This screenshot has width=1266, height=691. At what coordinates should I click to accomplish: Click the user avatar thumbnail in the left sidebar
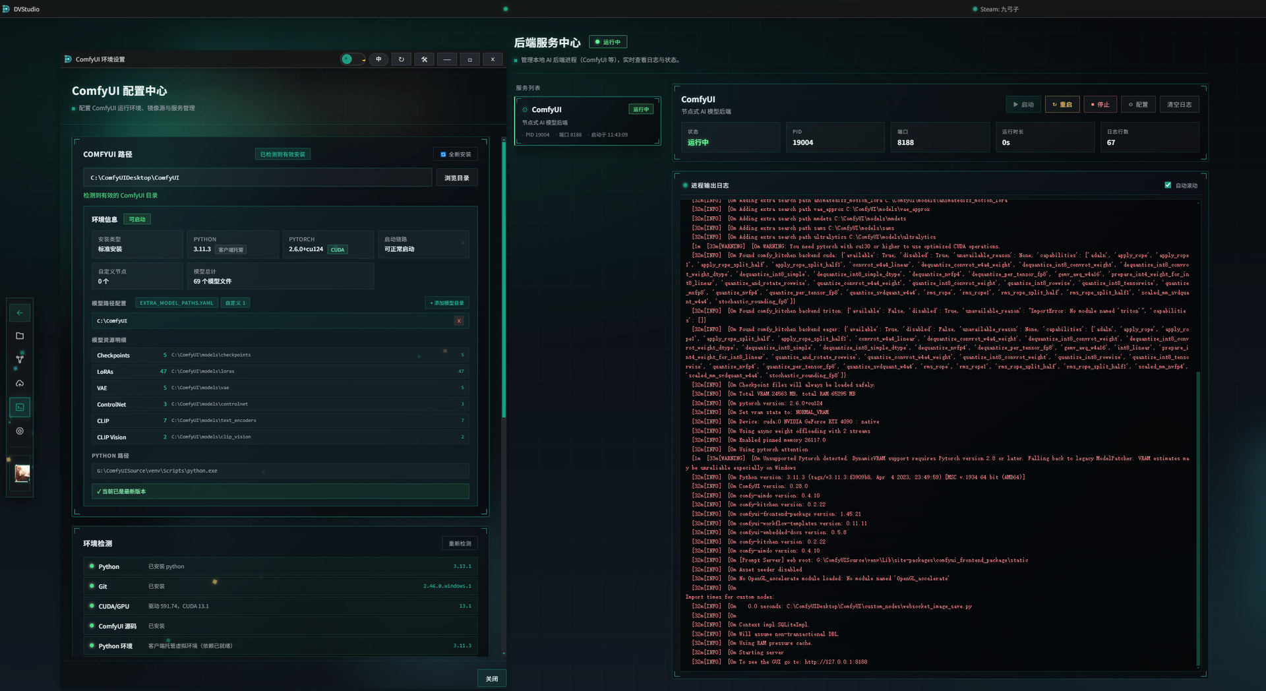(x=22, y=473)
